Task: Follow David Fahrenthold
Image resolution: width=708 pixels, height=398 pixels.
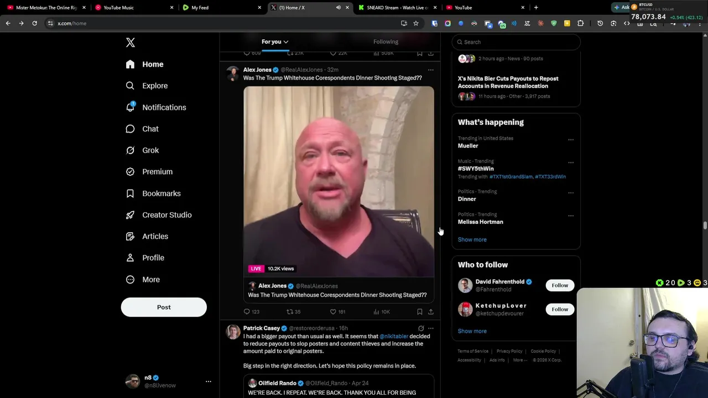Action: 560,285
